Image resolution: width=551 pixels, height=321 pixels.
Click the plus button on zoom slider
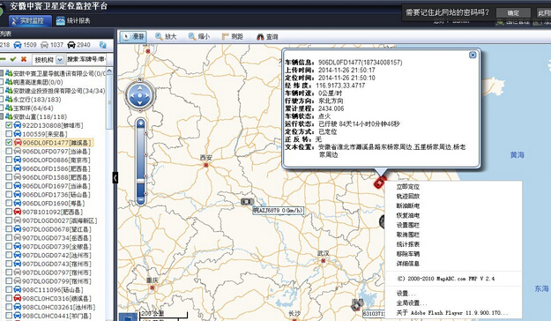pos(140,123)
